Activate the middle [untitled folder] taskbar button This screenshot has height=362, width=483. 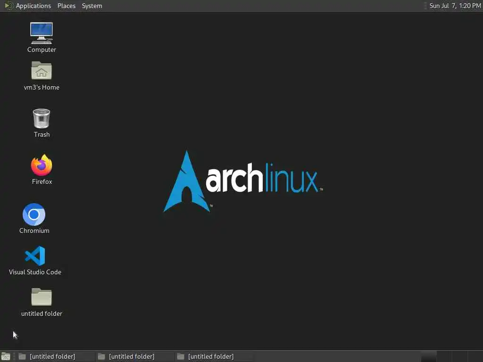click(x=134, y=356)
